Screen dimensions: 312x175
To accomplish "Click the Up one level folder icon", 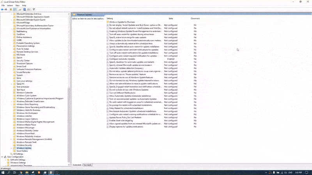I will pyautogui.click(x=11, y=9).
